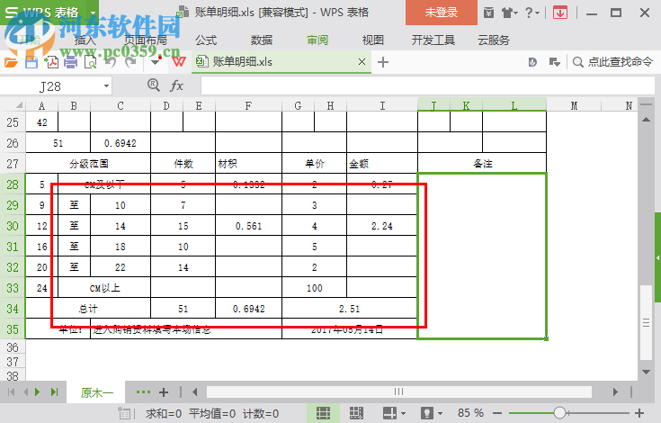Click the Open folder icon in quick toolbar
This screenshot has width=661, height=423.
pos(11,62)
